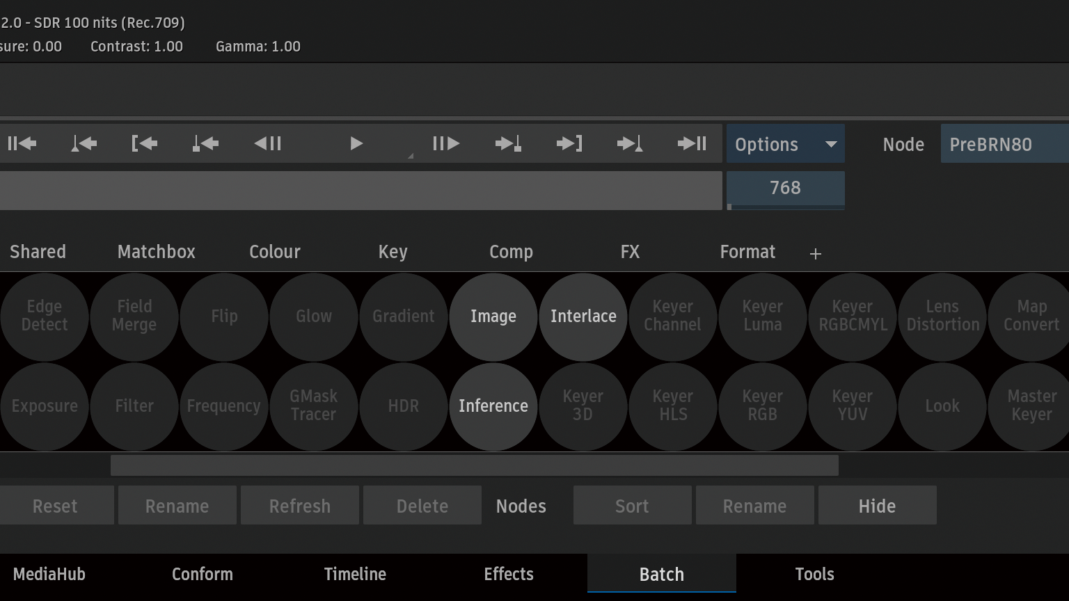Switch to the Matchbox node bin tab
1069x601 pixels.
pyautogui.click(x=156, y=252)
